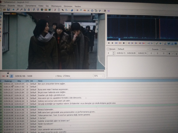Go to next line in audio toolbar

tap(112, 43)
